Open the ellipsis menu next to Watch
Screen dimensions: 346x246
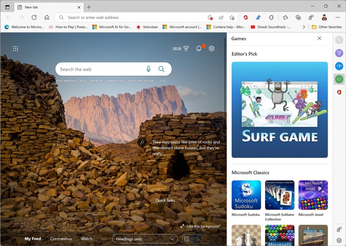click(x=103, y=239)
